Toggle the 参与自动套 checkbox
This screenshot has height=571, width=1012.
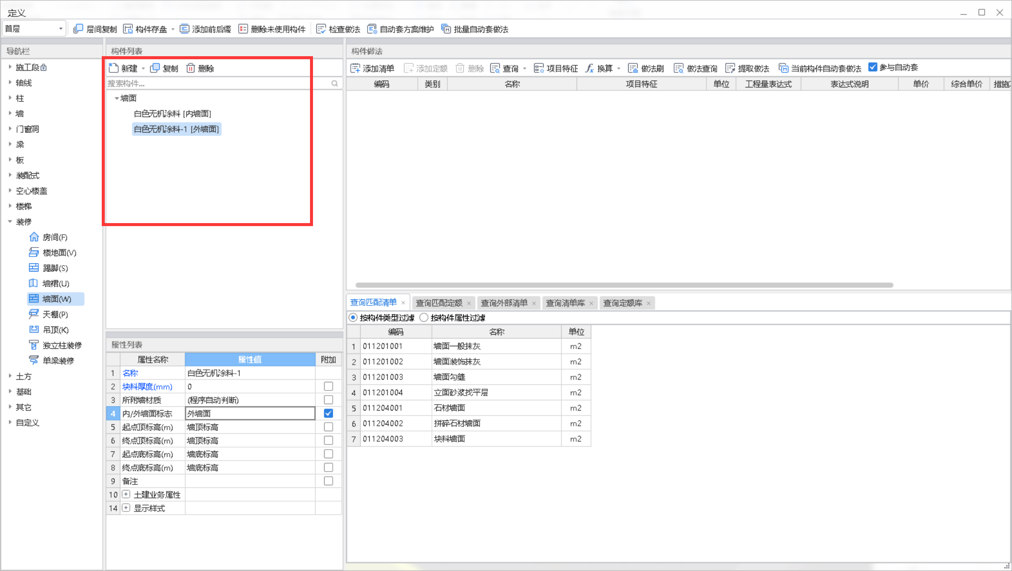[x=873, y=67]
